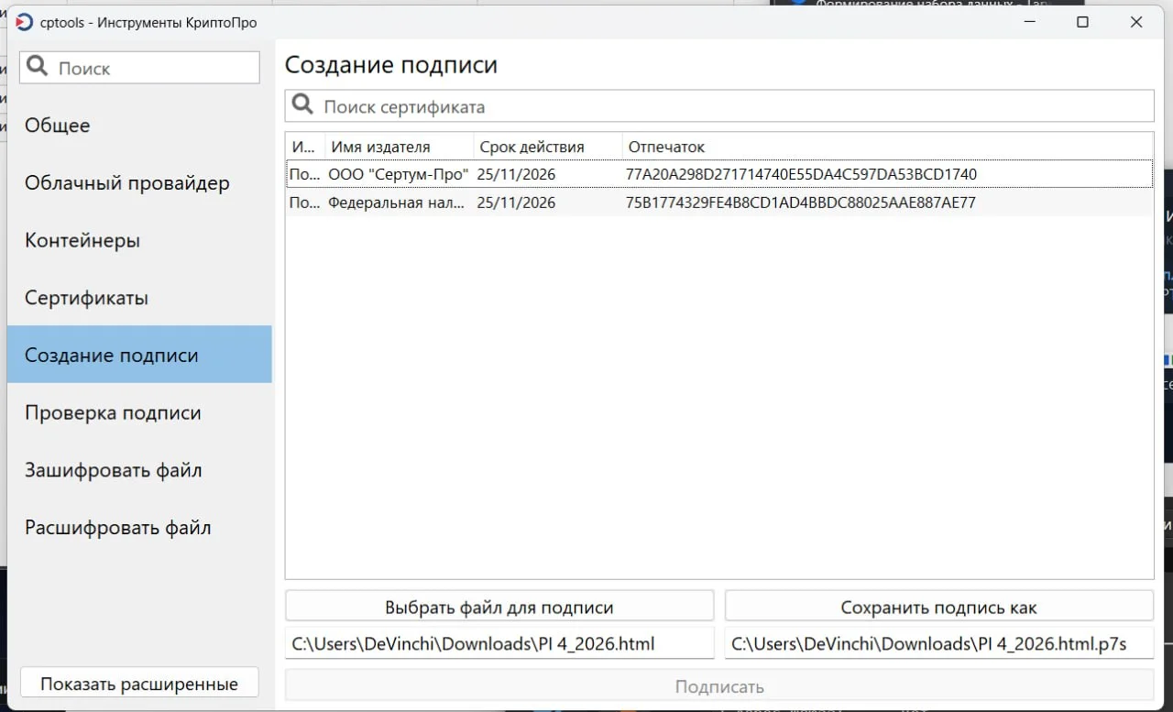Click Сохранить подпись как button

coord(939,607)
